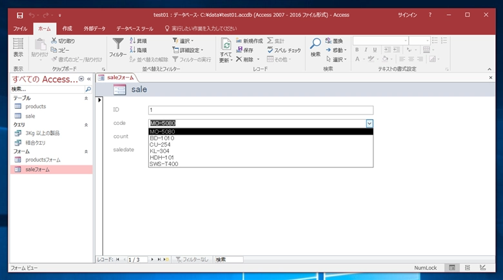Click the Undo arrow in title bar
This screenshot has height=280, width=503.
pyautogui.click(x=32, y=15)
